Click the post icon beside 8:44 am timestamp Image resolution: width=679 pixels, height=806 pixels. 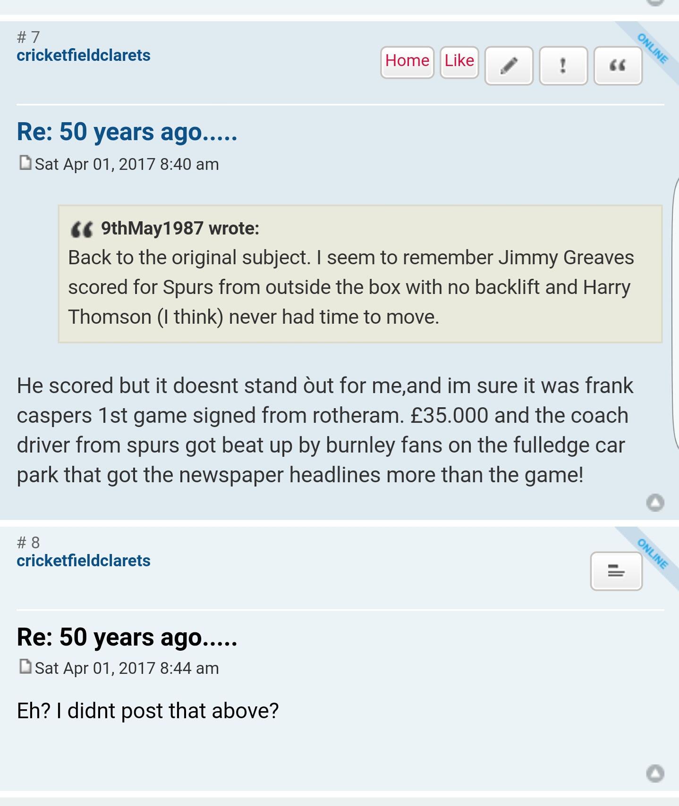coord(25,667)
